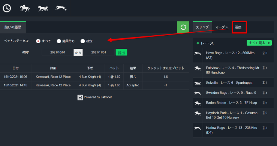The height and width of the screenshot is (146, 277).
Task: Open Harlow Bags レース 13 link
Action: [231, 130]
